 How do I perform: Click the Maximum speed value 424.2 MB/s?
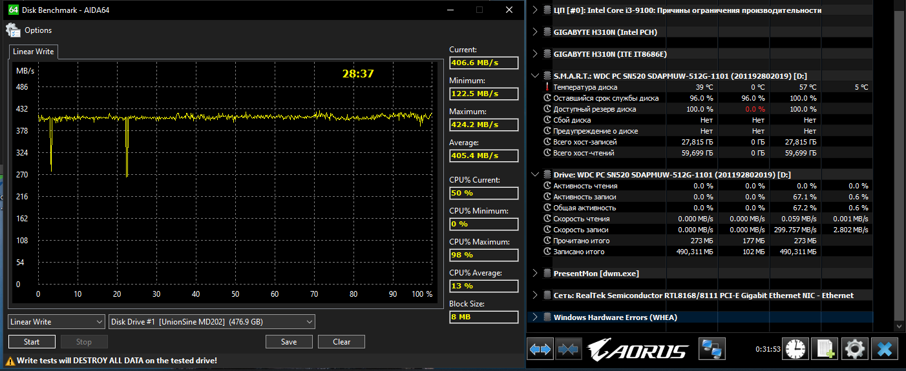click(483, 125)
